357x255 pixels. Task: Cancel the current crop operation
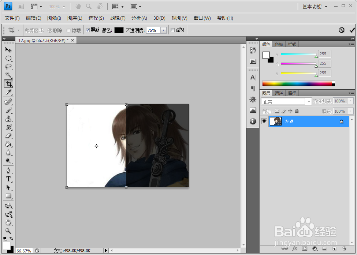coord(341,30)
